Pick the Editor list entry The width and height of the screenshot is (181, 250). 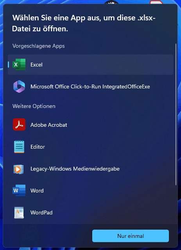90,147
